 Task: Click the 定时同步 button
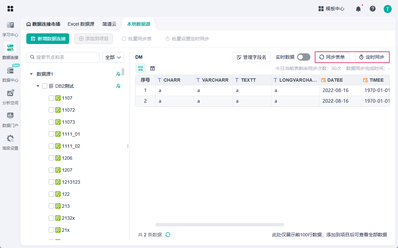pyautogui.click(x=372, y=57)
